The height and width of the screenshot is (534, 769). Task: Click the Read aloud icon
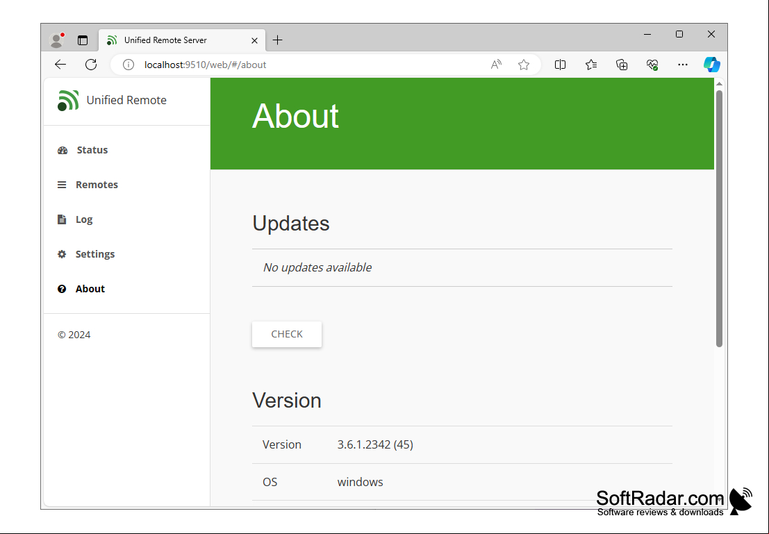[496, 65]
